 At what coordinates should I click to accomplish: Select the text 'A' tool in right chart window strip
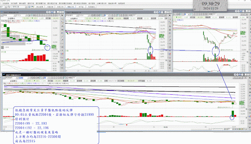[250, 25]
